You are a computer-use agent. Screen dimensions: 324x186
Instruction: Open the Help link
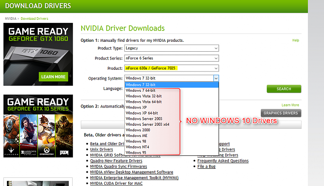(295, 40)
